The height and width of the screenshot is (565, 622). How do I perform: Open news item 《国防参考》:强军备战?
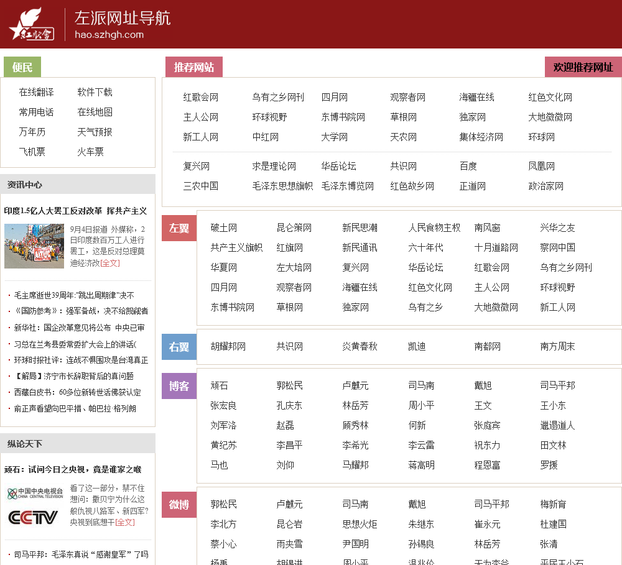point(81,311)
